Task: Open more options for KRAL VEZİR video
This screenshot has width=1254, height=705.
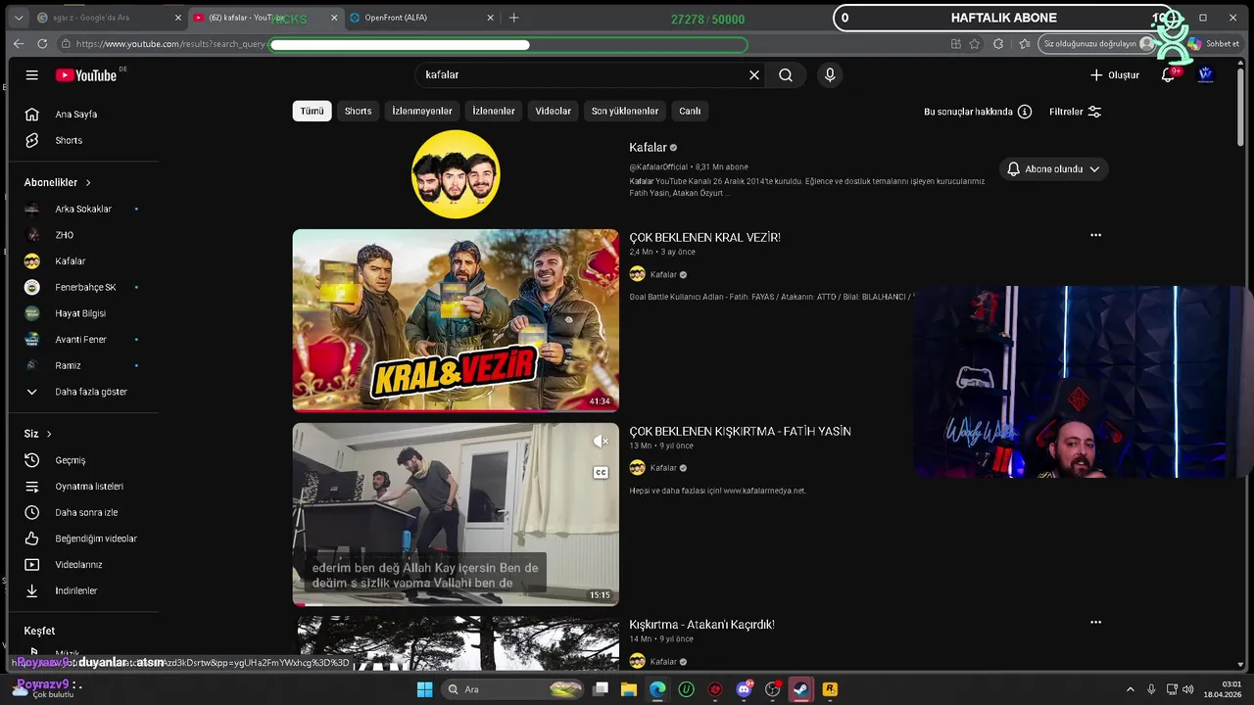Action: pyautogui.click(x=1095, y=235)
